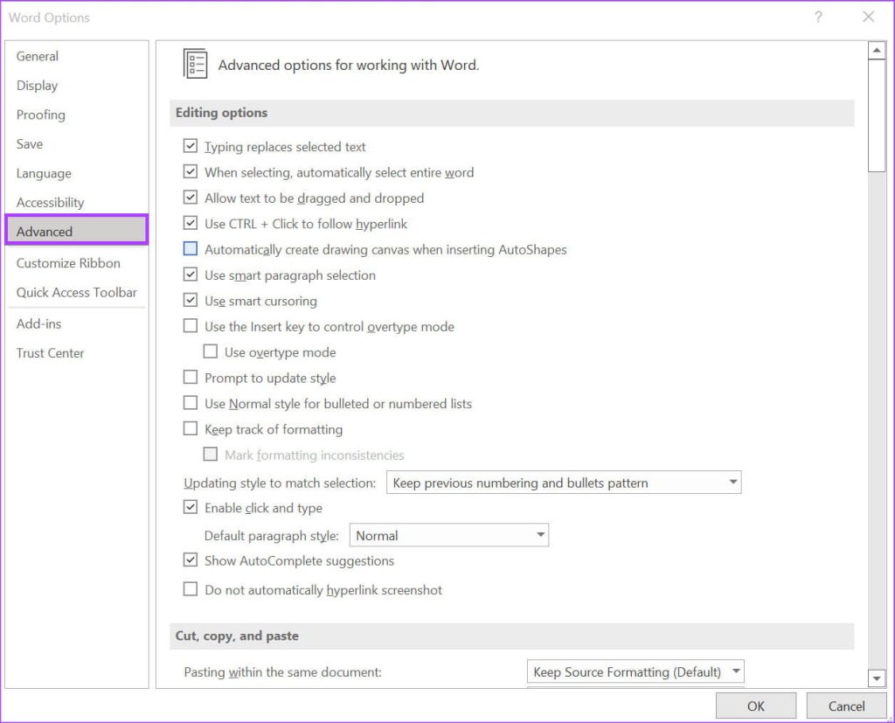Viewport: 895px width, 723px height.
Task: Click the scroll down arrow
Action: (877, 678)
